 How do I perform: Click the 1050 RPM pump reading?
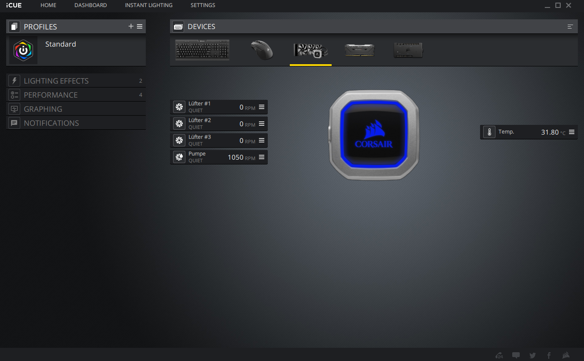pyautogui.click(x=241, y=157)
